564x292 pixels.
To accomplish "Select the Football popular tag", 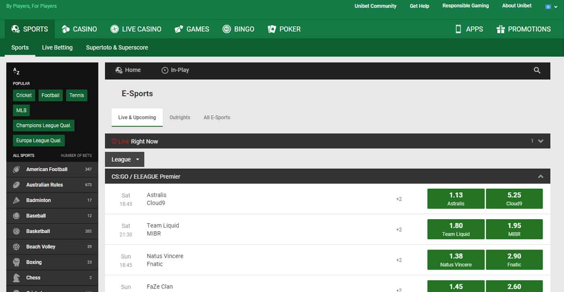I will point(50,95).
